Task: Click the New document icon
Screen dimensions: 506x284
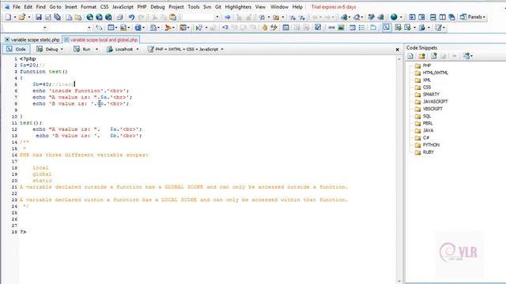Action: (8, 17)
